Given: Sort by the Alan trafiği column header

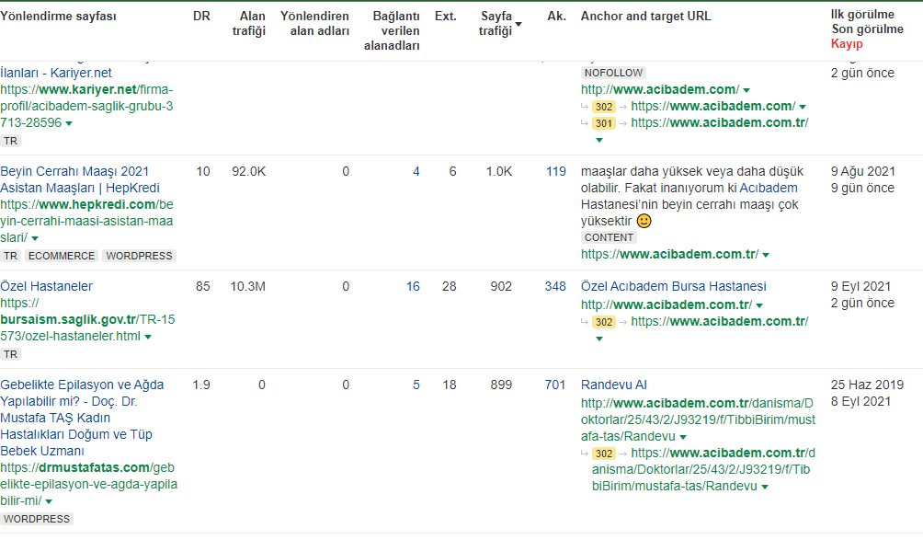Looking at the screenshot, I should coord(248,23).
